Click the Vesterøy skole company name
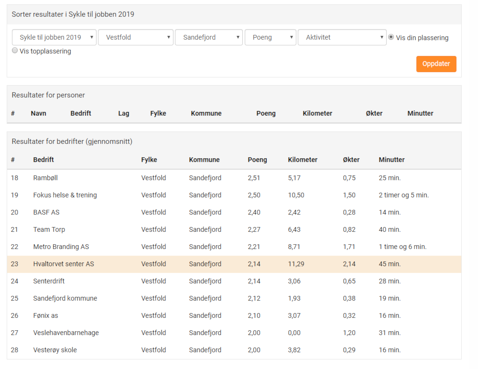 pos(55,350)
